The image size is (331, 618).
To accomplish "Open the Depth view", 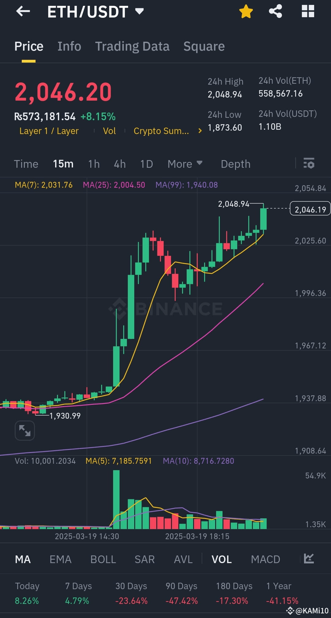I will 235,164.
